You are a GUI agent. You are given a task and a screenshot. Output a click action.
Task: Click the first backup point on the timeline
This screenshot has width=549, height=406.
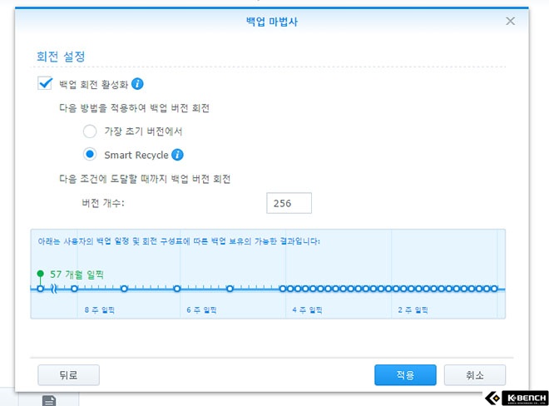click(x=40, y=289)
